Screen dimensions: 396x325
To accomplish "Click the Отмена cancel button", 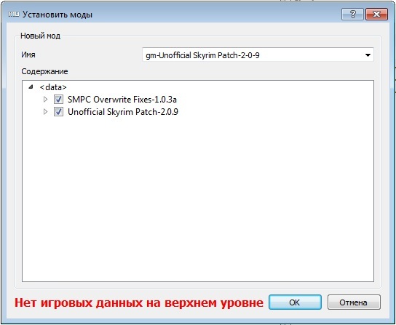I will 354,302.
